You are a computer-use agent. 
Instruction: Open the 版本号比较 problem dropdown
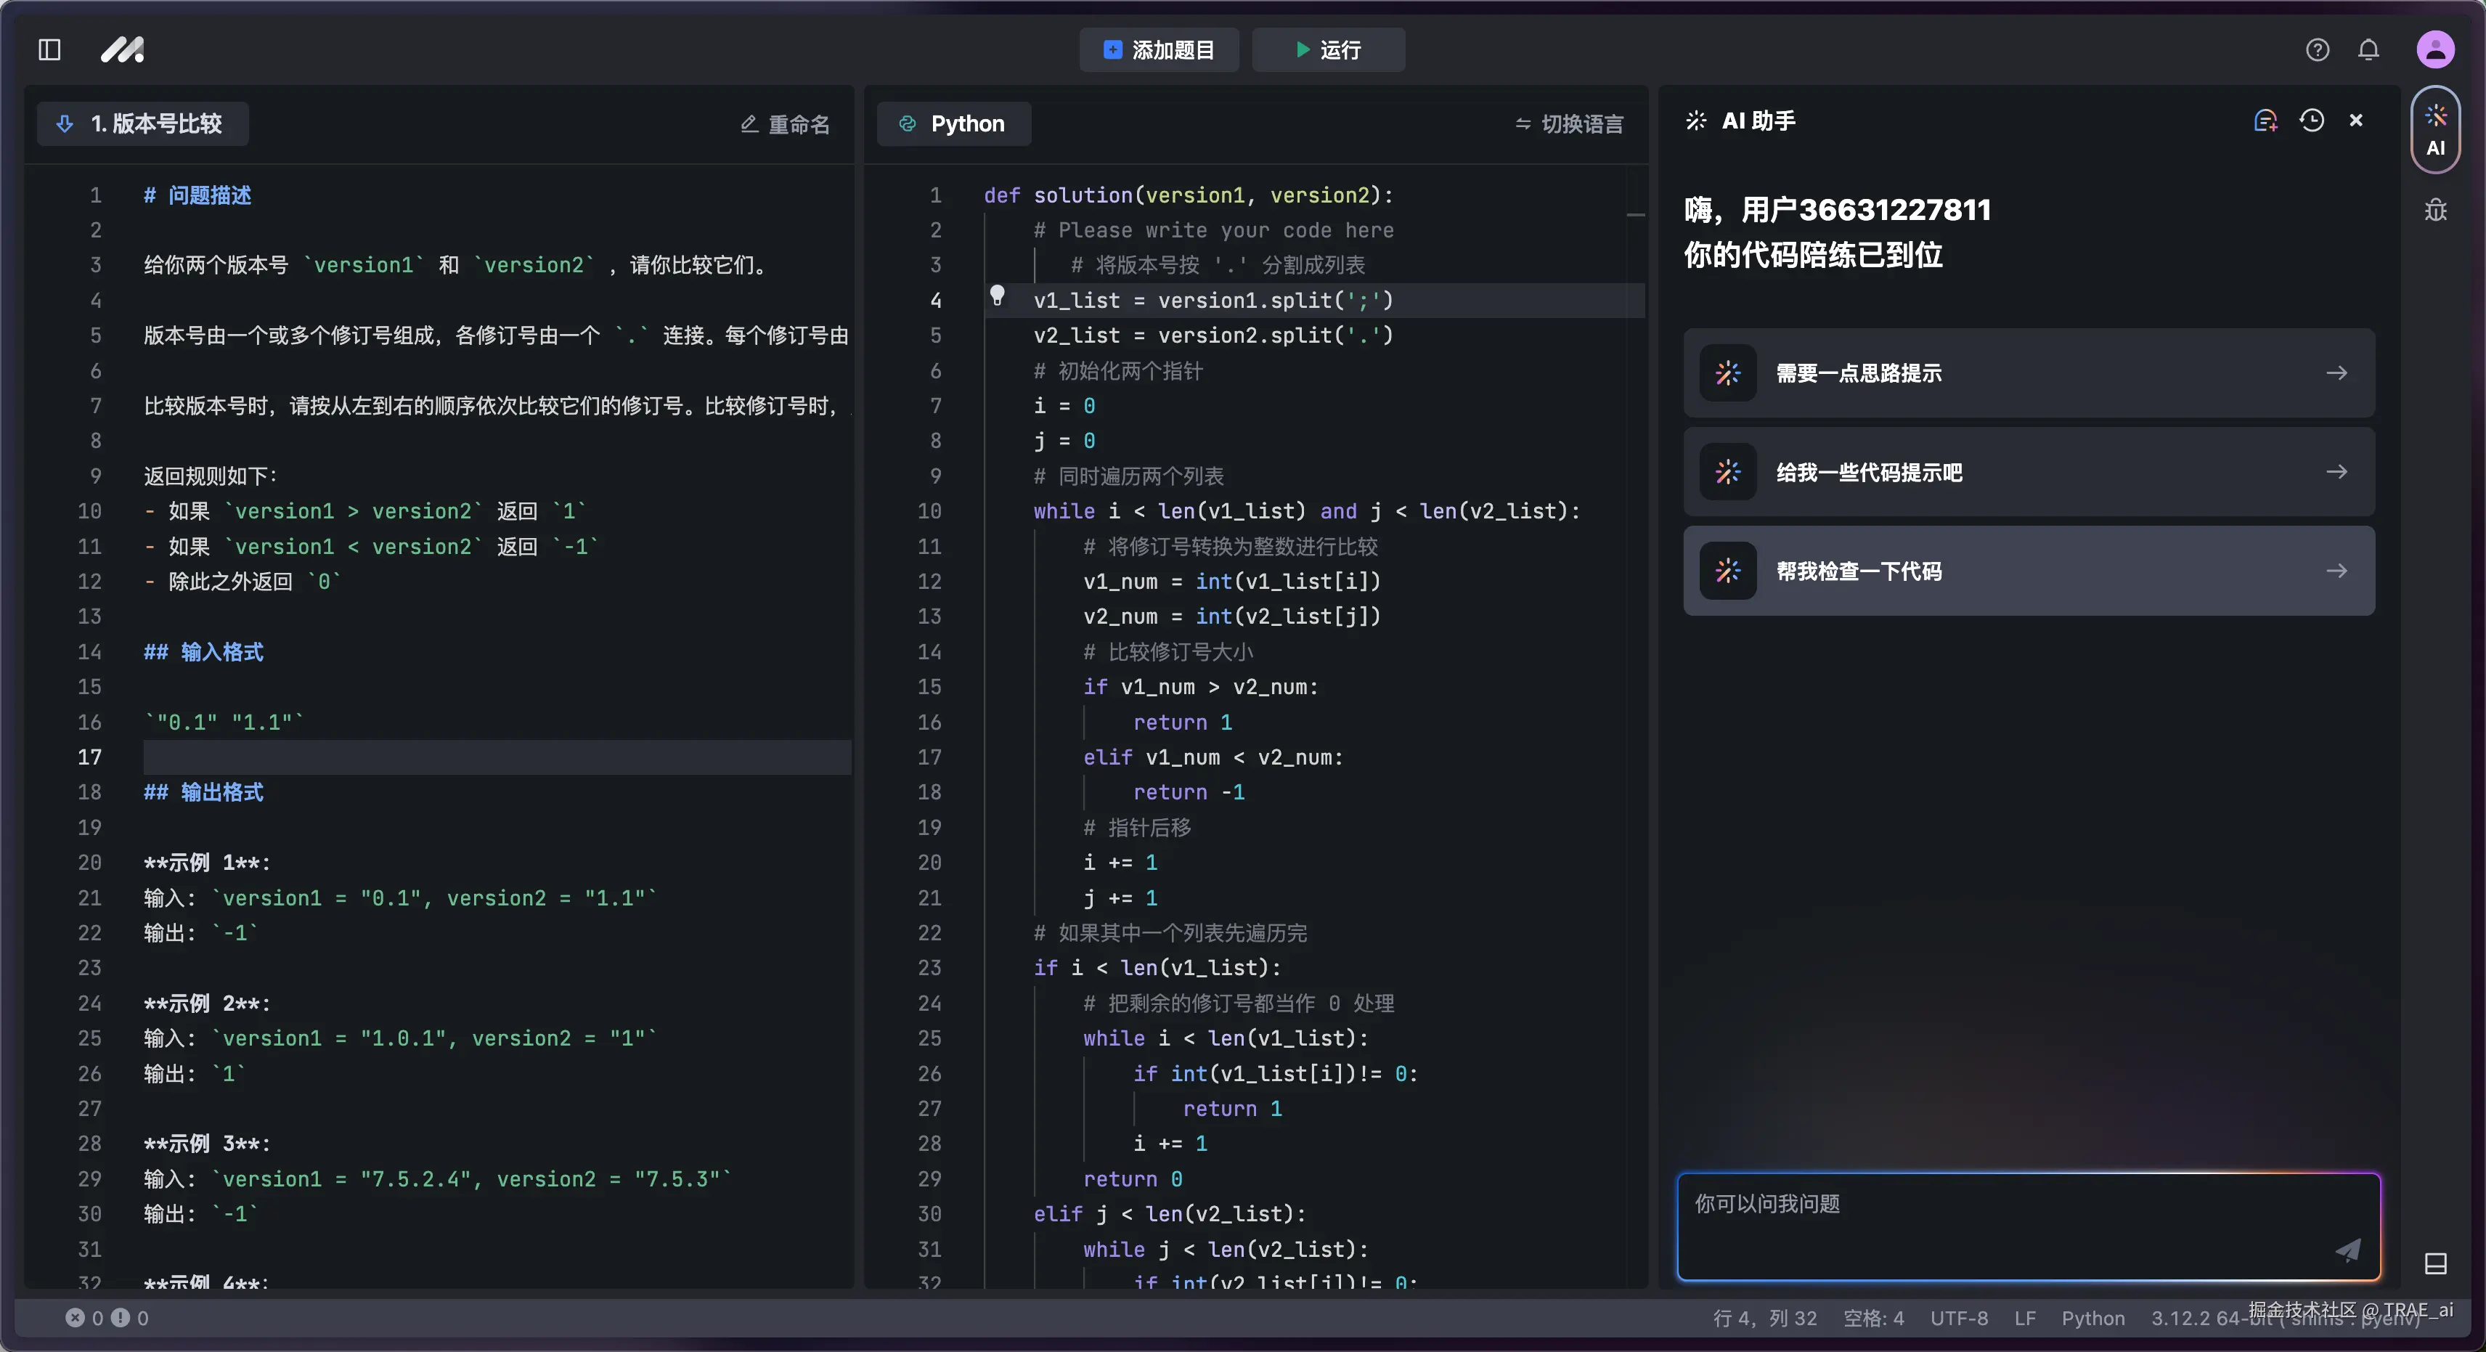click(143, 123)
